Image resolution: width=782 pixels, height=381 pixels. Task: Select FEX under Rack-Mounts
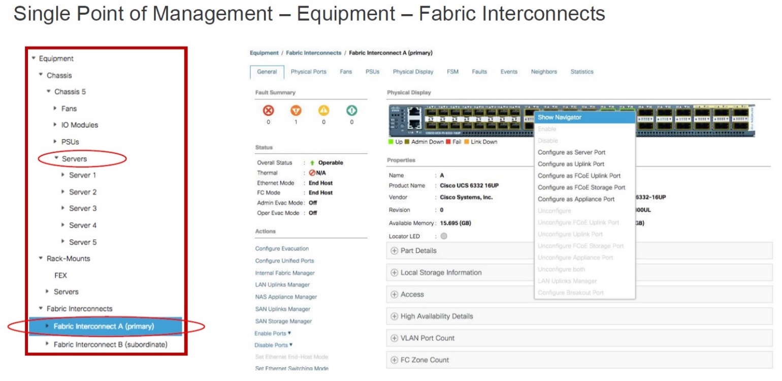point(60,275)
